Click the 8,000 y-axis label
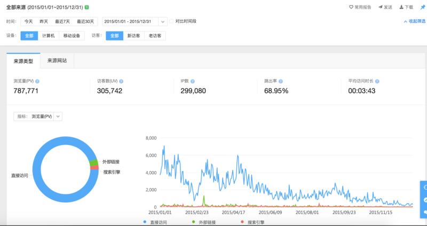 point(151,138)
